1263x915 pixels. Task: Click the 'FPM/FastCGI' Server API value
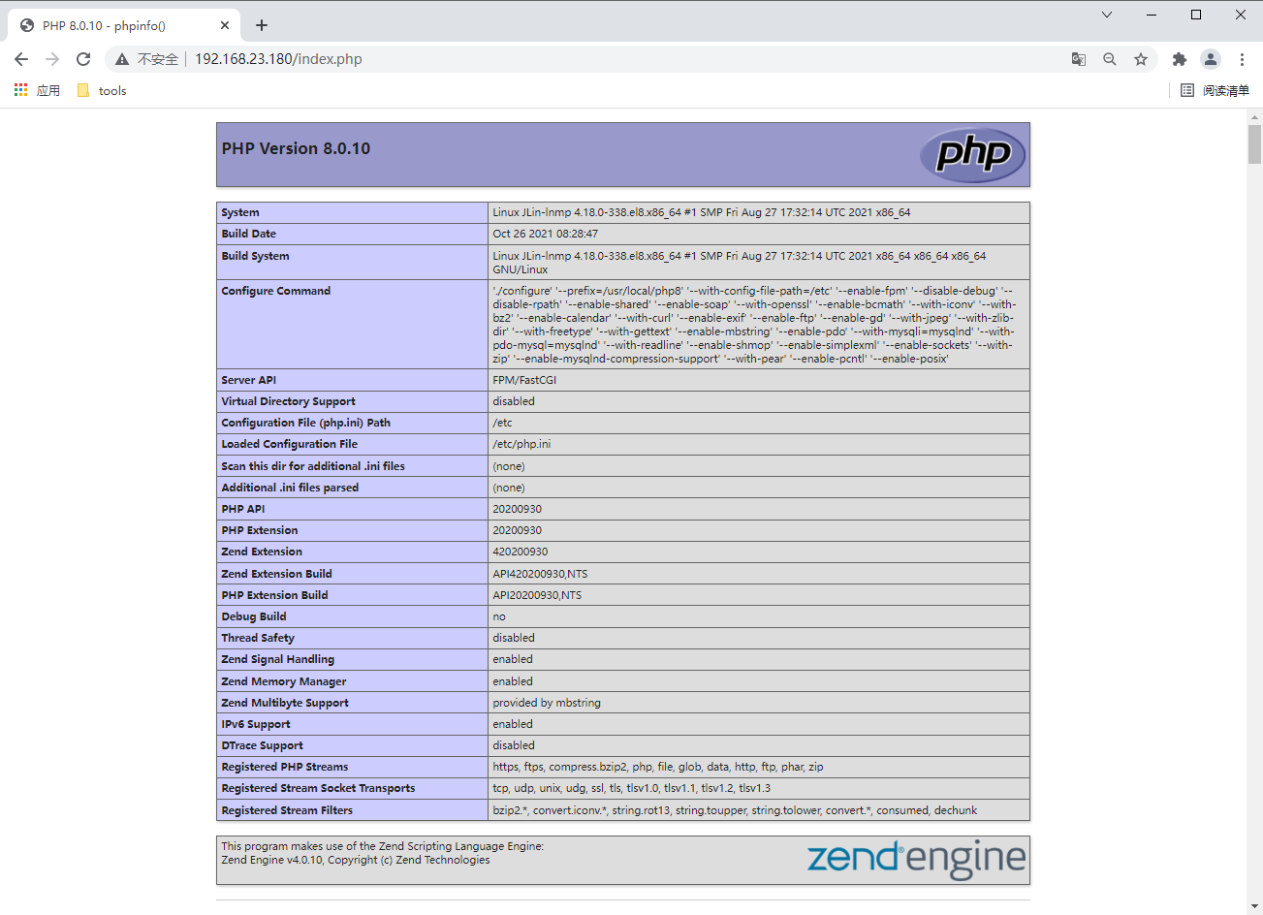(x=524, y=380)
